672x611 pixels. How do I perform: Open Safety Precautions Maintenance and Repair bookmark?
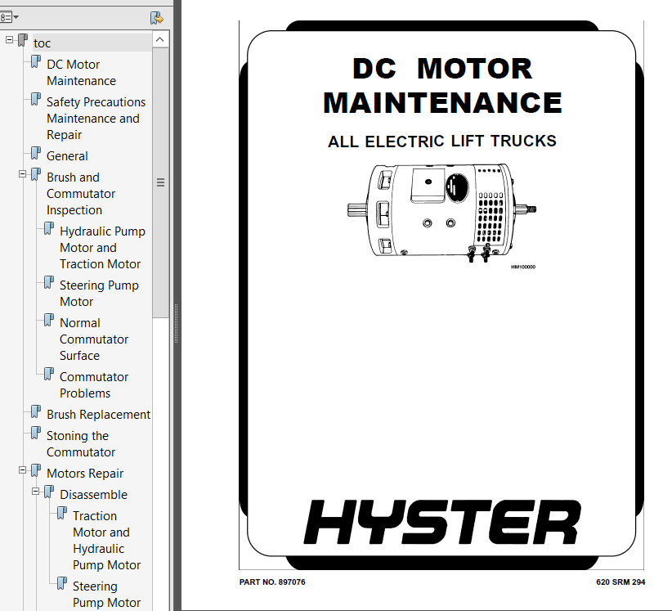(x=96, y=119)
